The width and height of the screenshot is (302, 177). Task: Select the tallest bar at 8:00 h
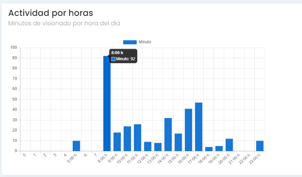click(107, 103)
